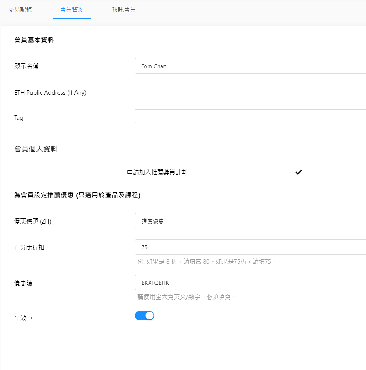
Task: Click the 為會員設定推薦優惠 section heading
Action: click(x=77, y=195)
